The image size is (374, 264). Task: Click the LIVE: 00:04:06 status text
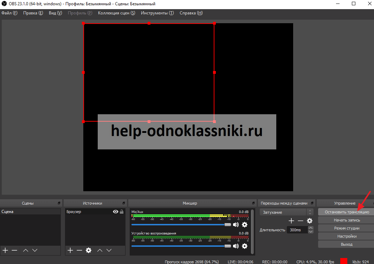240,262
